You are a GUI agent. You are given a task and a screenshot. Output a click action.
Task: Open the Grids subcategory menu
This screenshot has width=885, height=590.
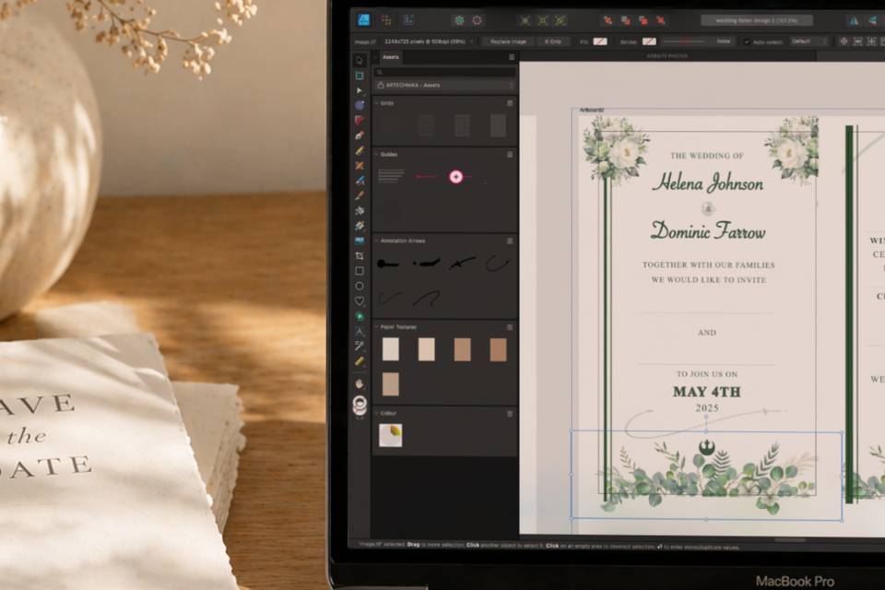(510, 103)
